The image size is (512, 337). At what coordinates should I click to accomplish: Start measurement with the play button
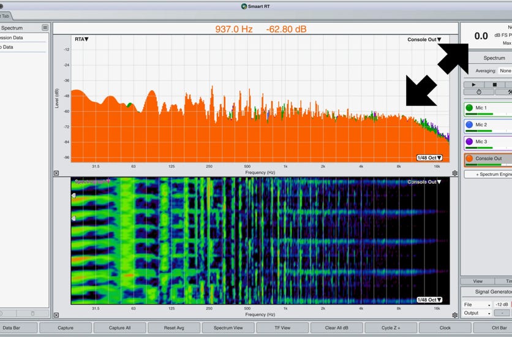pos(473,85)
